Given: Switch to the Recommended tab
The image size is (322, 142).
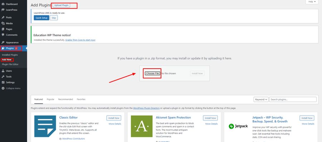Looking at the screenshot, I should point(65,99).
